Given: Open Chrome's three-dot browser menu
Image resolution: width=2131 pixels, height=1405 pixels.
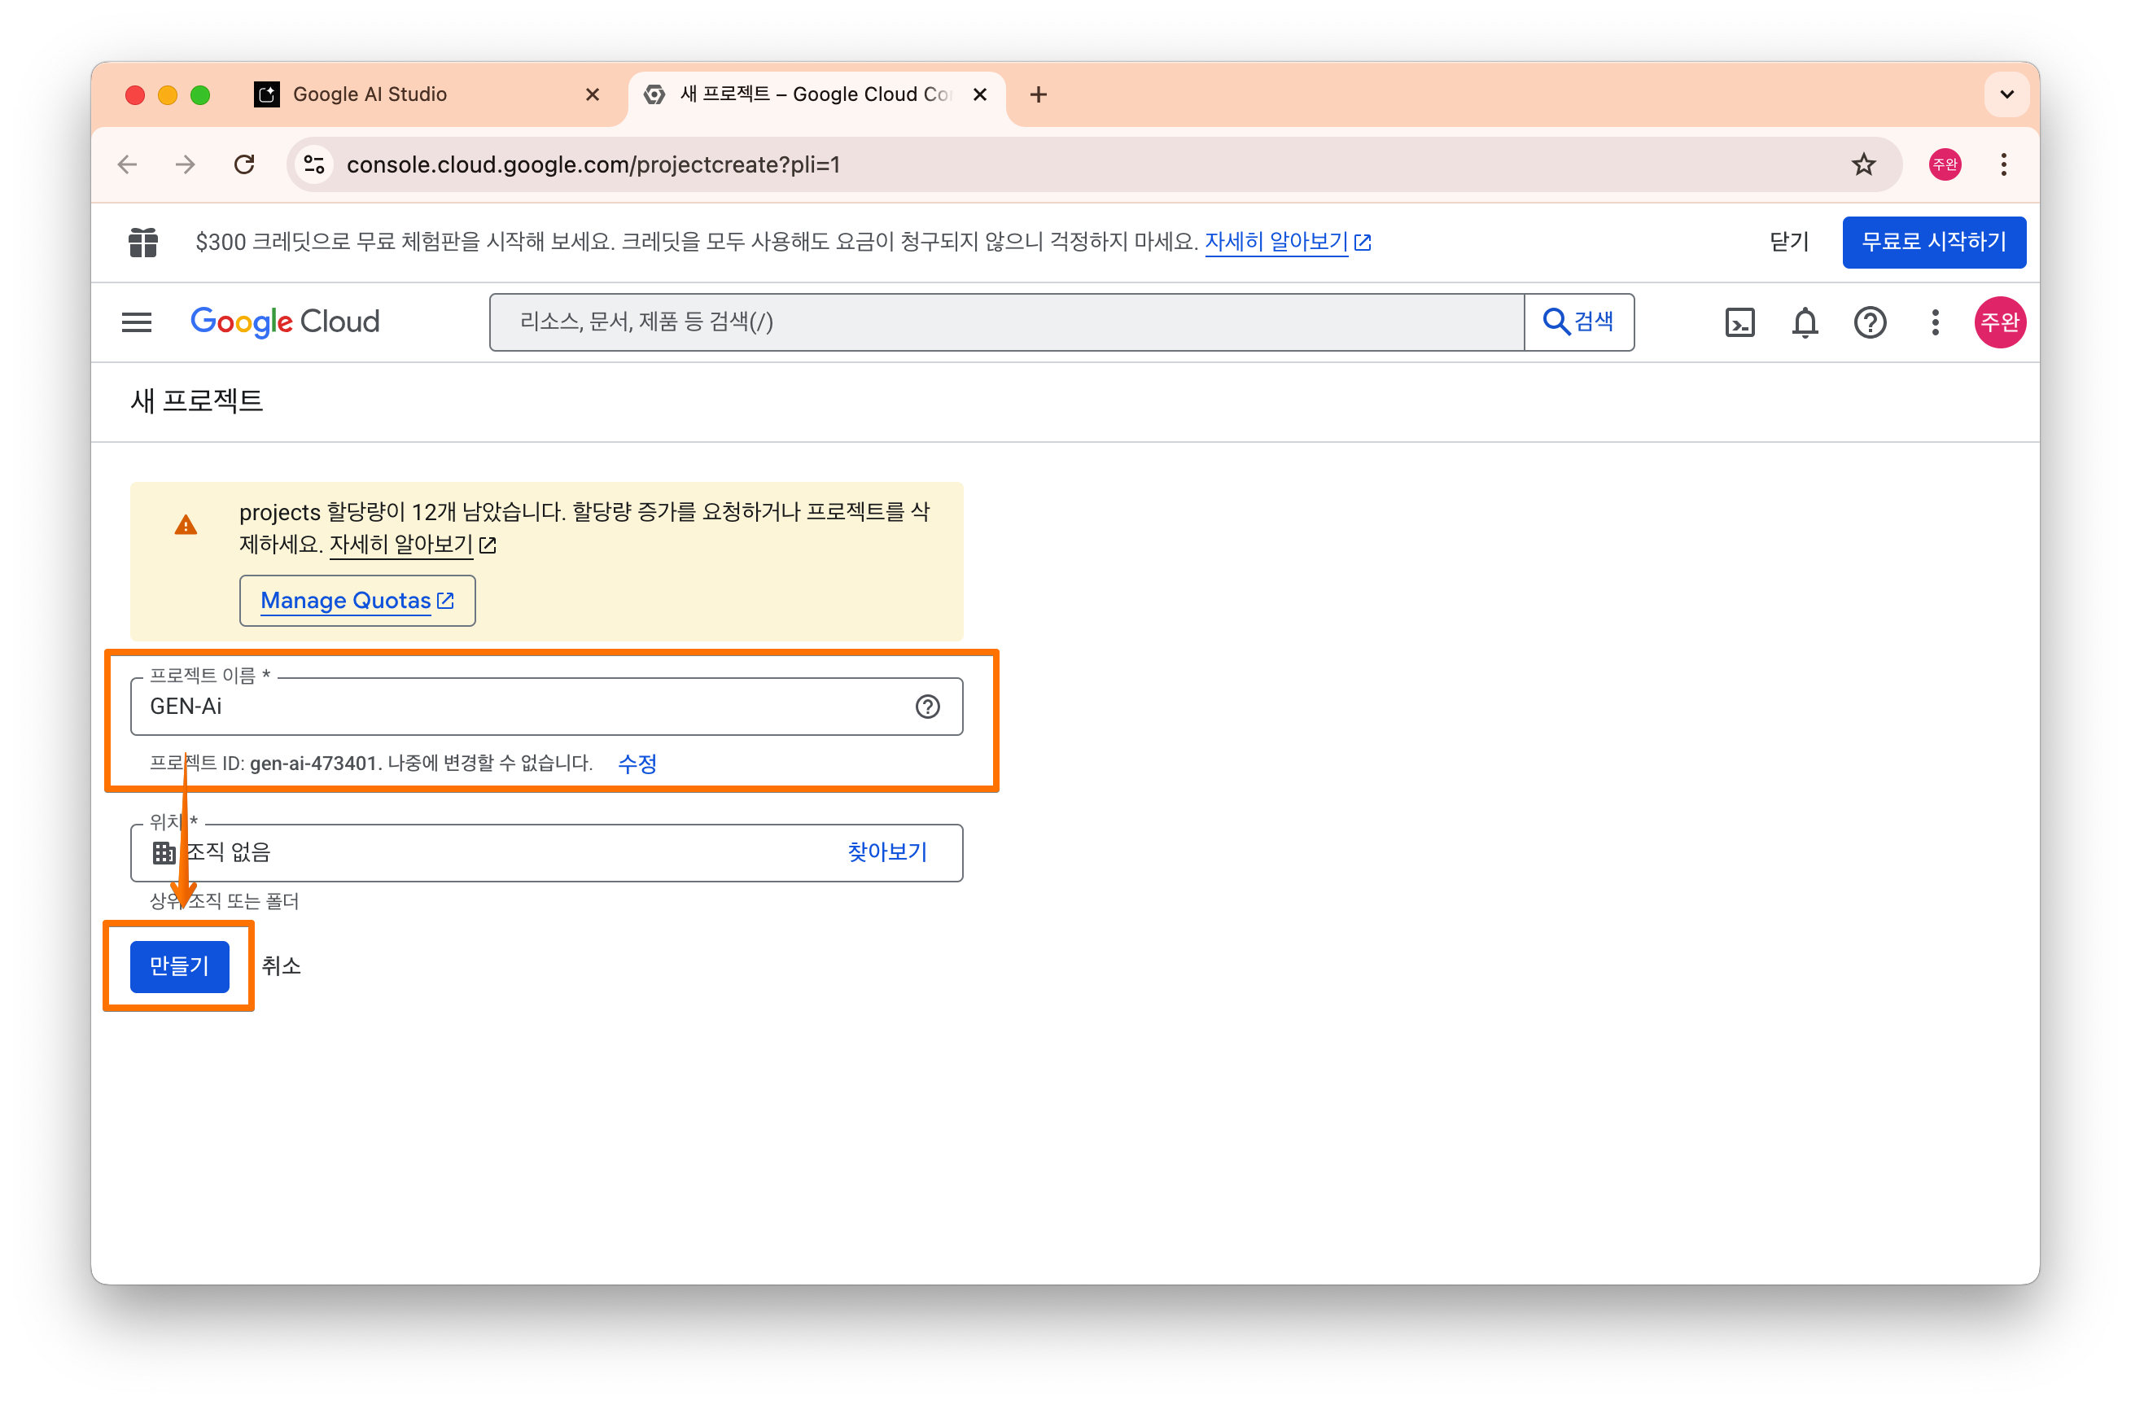Looking at the screenshot, I should click(2004, 165).
